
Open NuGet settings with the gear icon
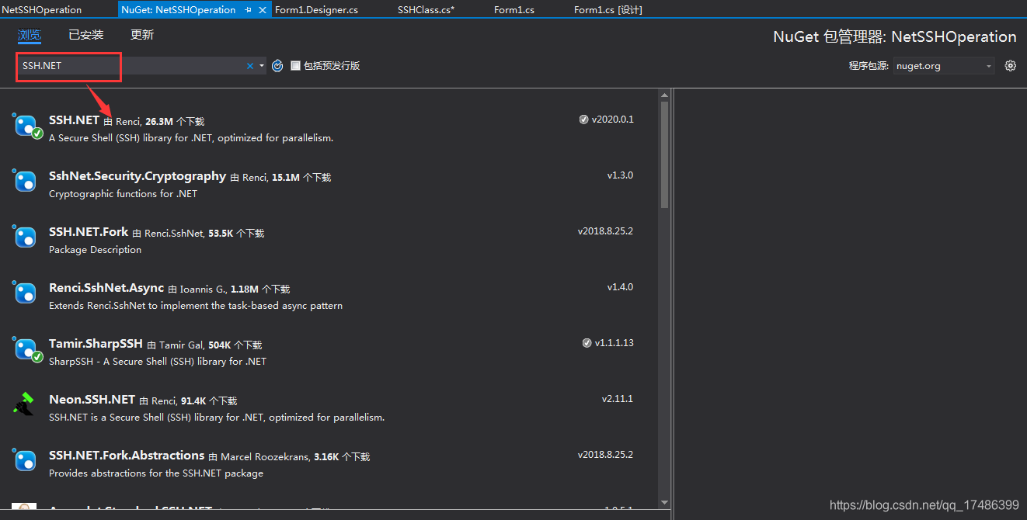(x=1010, y=66)
